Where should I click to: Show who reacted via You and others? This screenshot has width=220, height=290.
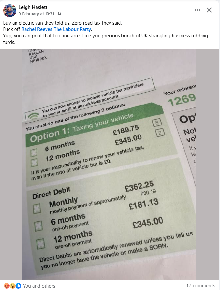click(x=39, y=286)
